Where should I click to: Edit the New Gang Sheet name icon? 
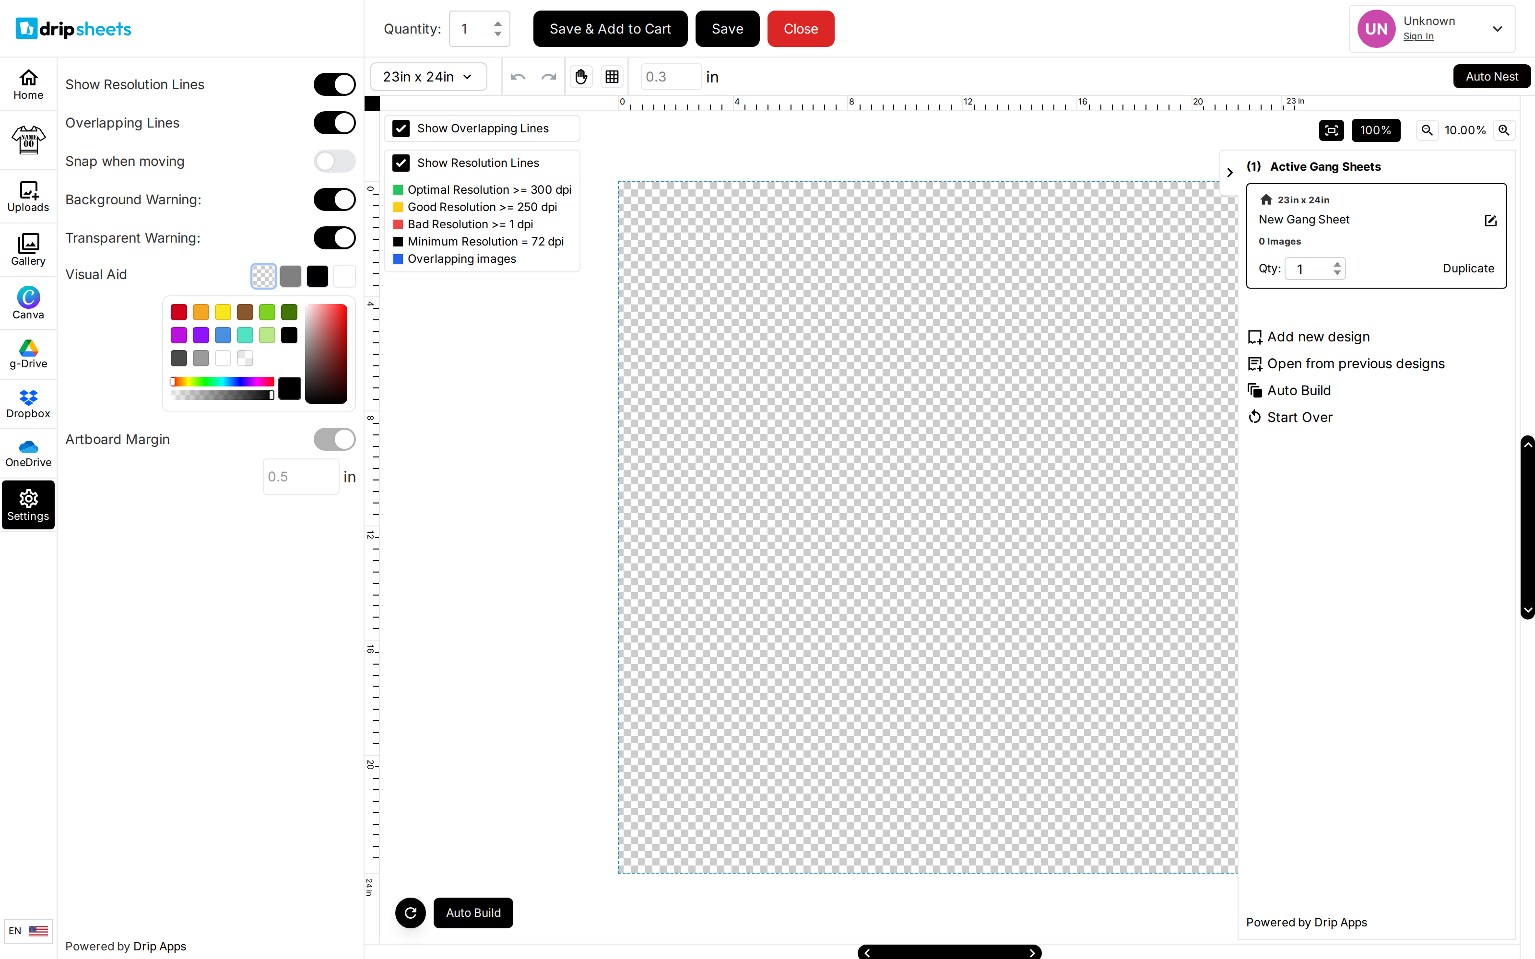tap(1490, 220)
